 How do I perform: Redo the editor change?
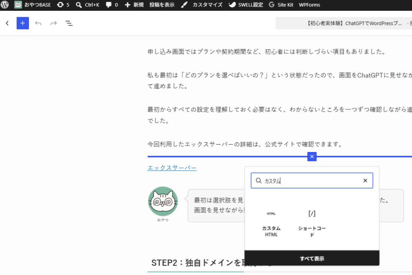[54, 23]
